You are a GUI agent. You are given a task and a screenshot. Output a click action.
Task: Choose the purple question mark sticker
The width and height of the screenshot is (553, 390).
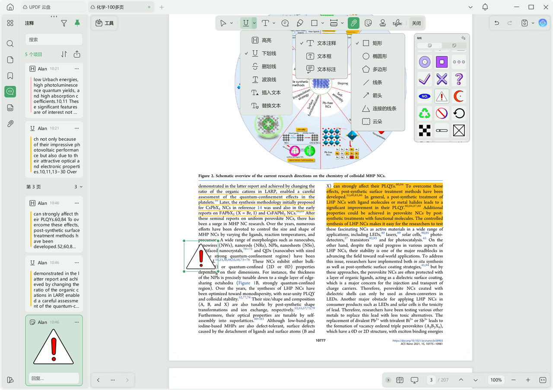(x=459, y=79)
